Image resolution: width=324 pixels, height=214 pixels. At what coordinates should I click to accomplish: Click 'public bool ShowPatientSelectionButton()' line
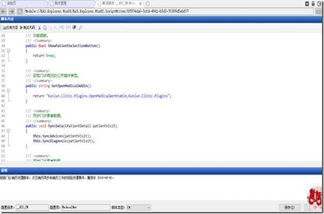pos(63,46)
